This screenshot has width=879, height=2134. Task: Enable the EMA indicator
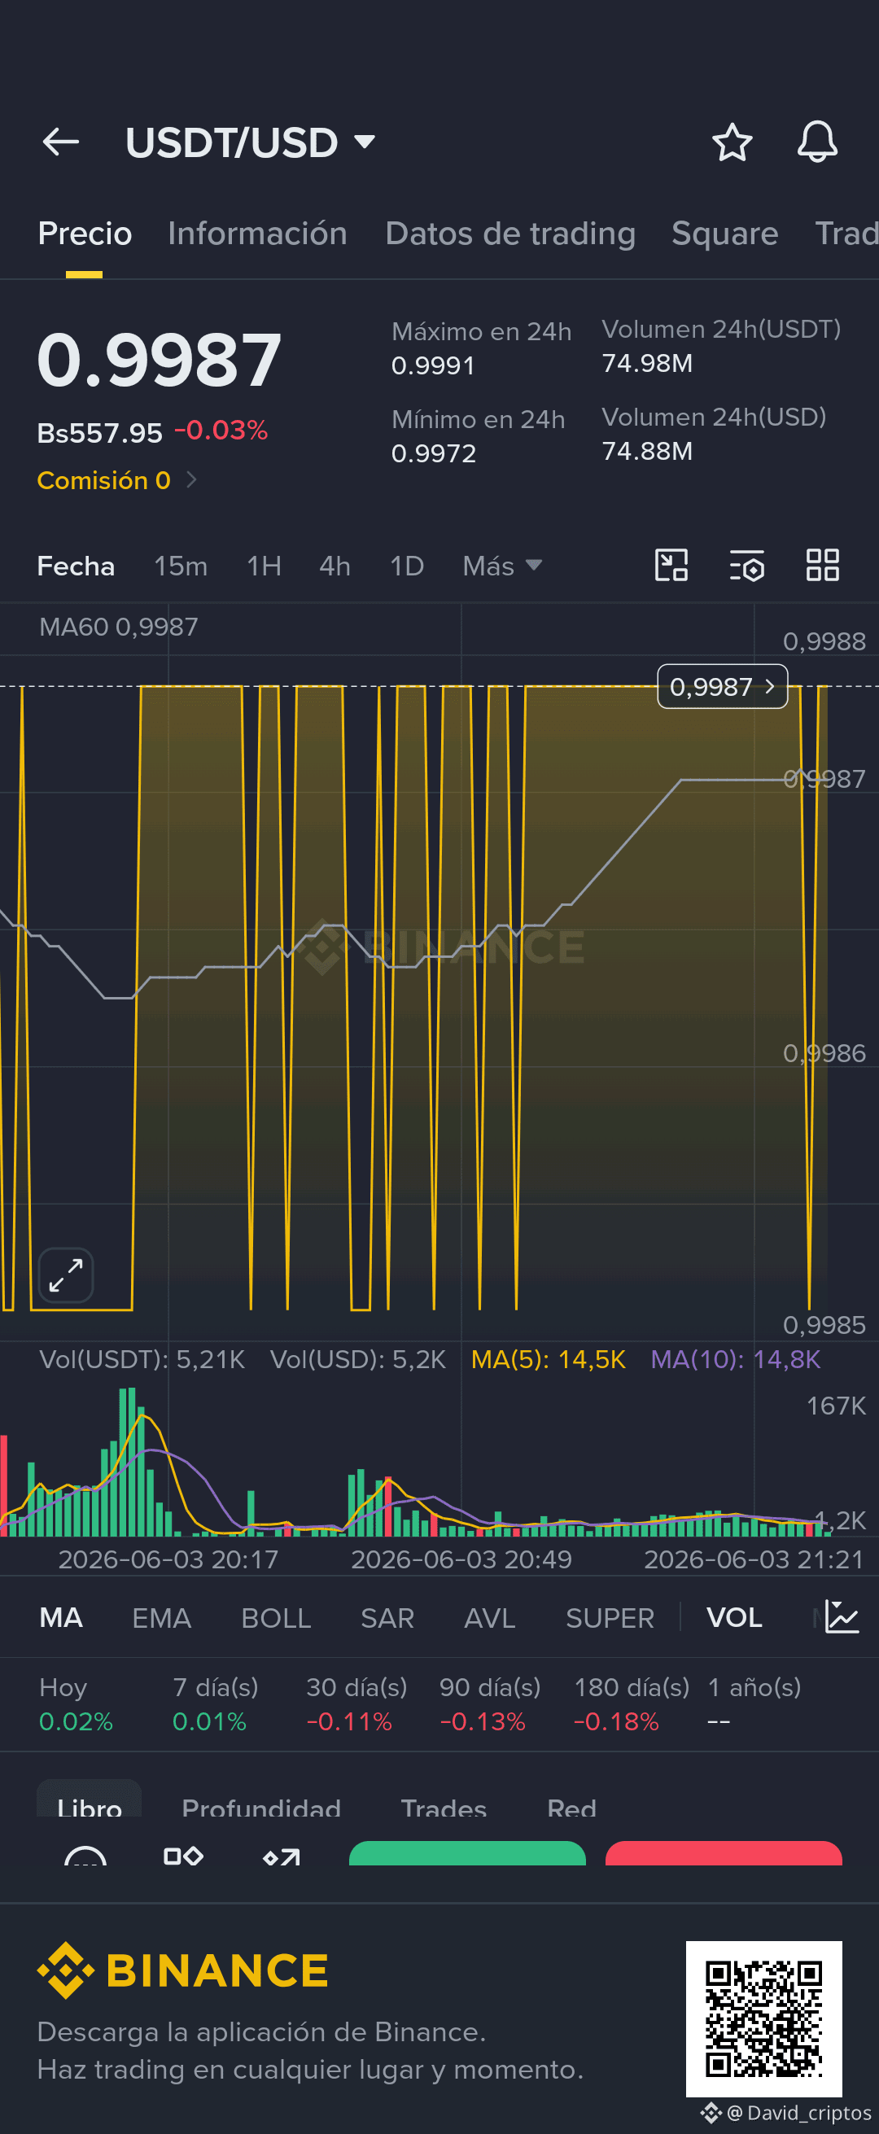point(161,1618)
